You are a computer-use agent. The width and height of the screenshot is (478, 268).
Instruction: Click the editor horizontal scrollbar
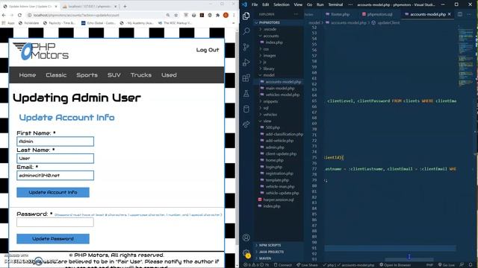pos(409,260)
